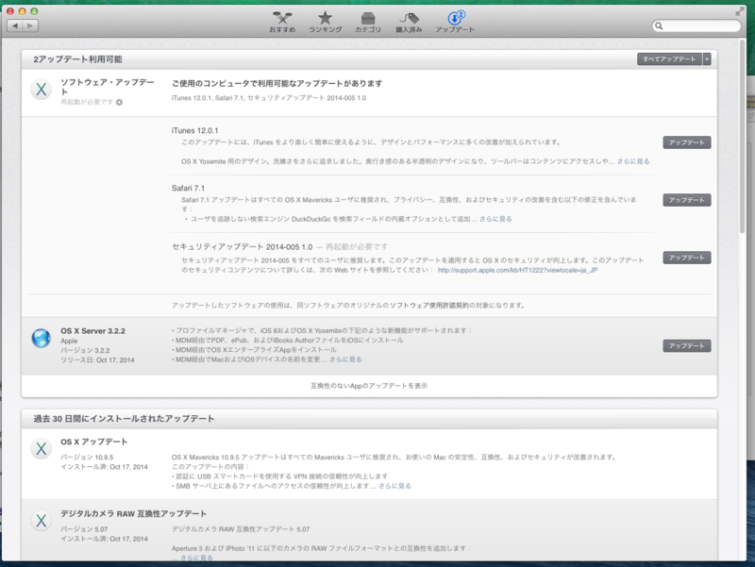This screenshot has width=755, height=567.
Task: Click the 過去 30 日間にインストールされたアップデート header
Action: [x=124, y=419]
